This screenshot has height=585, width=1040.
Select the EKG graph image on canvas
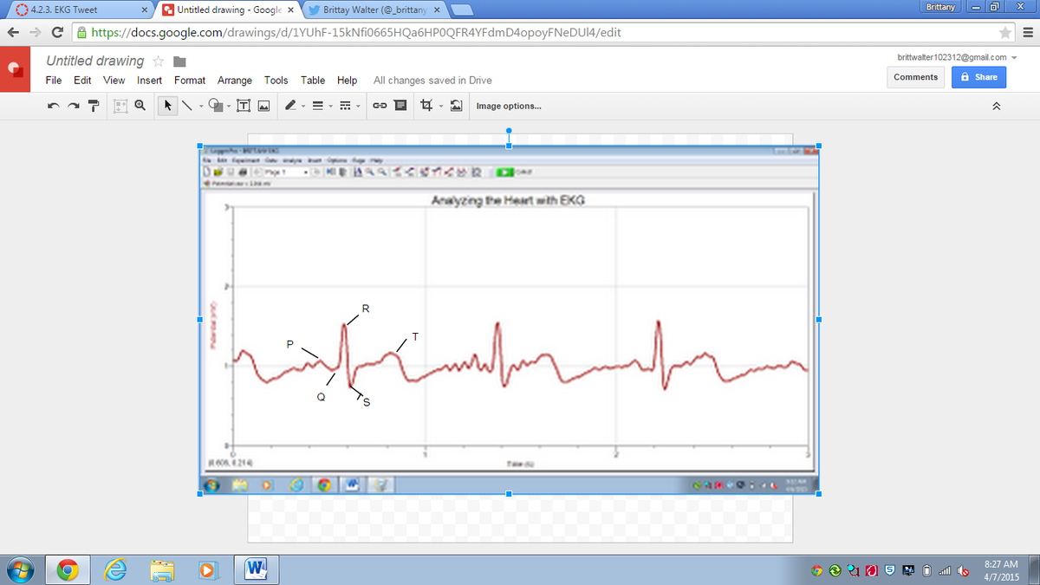click(509, 319)
